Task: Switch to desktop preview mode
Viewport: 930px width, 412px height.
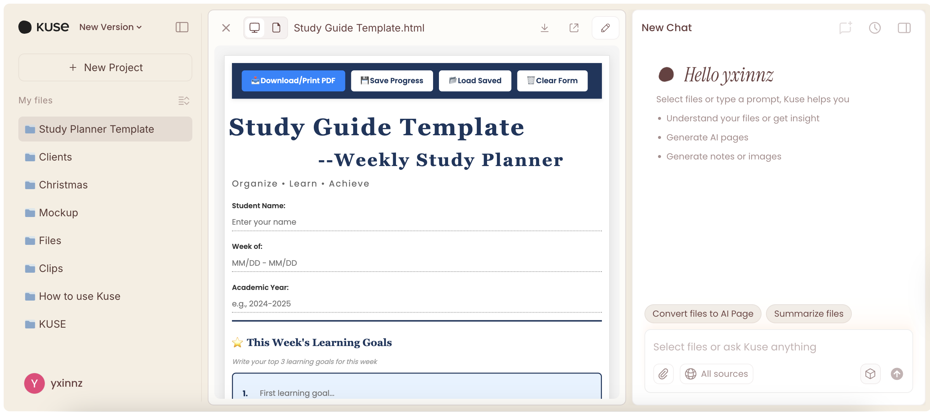Action: pyautogui.click(x=255, y=28)
